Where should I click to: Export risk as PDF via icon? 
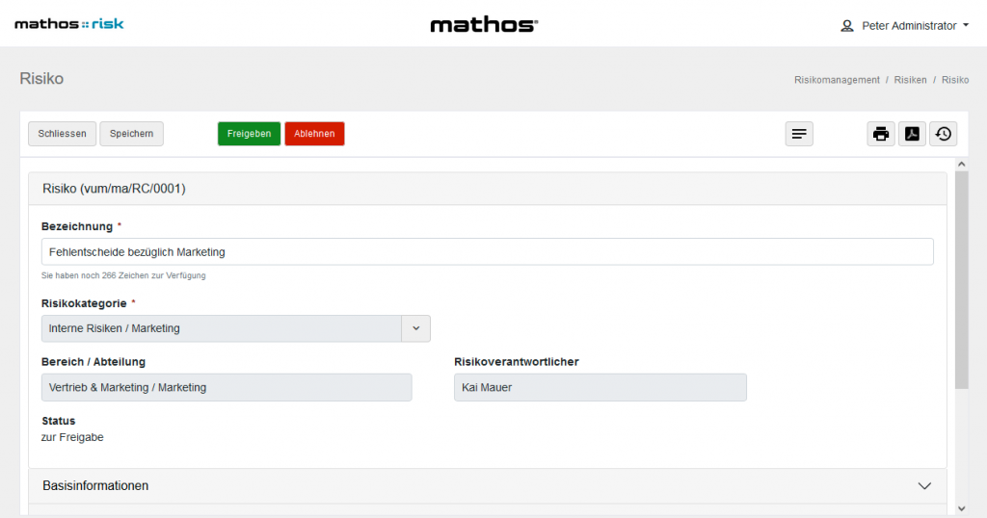pos(912,134)
